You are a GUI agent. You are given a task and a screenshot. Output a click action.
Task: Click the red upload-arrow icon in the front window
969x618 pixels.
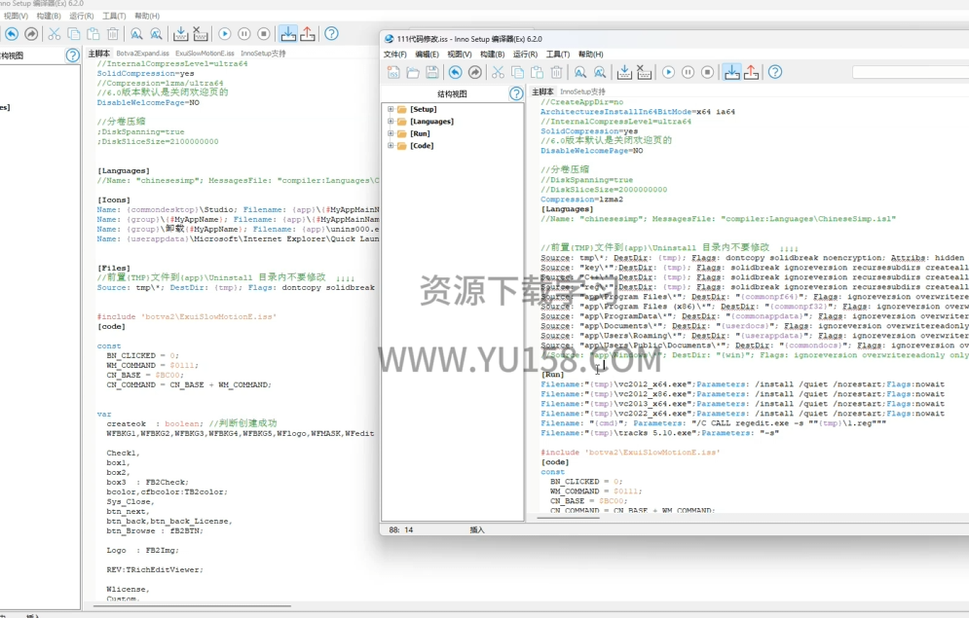coord(752,72)
